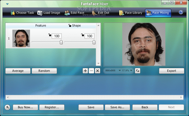This screenshot has width=189, height=116.
Task: Click the Shape slider handle for face 1
Action: click(94, 42)
